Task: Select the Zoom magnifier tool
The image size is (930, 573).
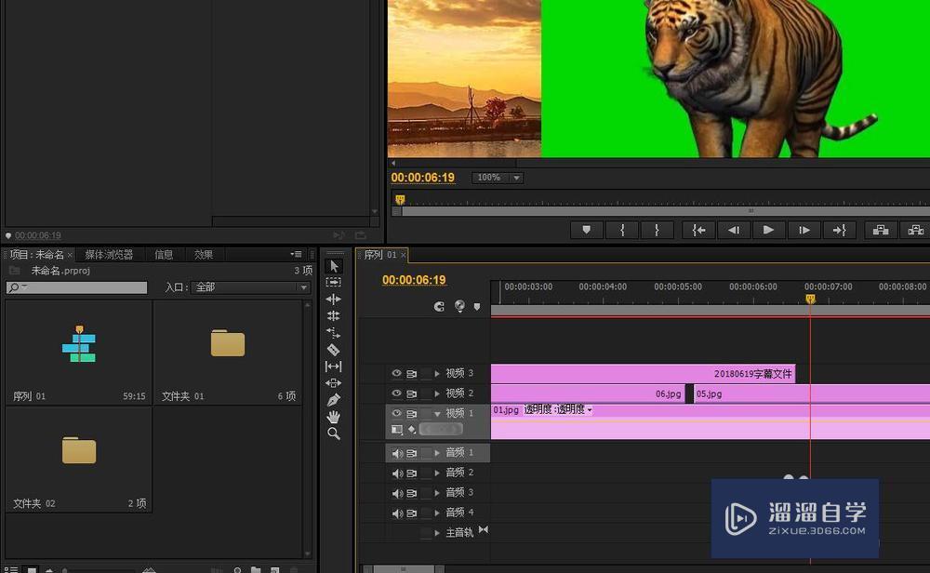Action: pyautogui.click(x=334, y=433)
